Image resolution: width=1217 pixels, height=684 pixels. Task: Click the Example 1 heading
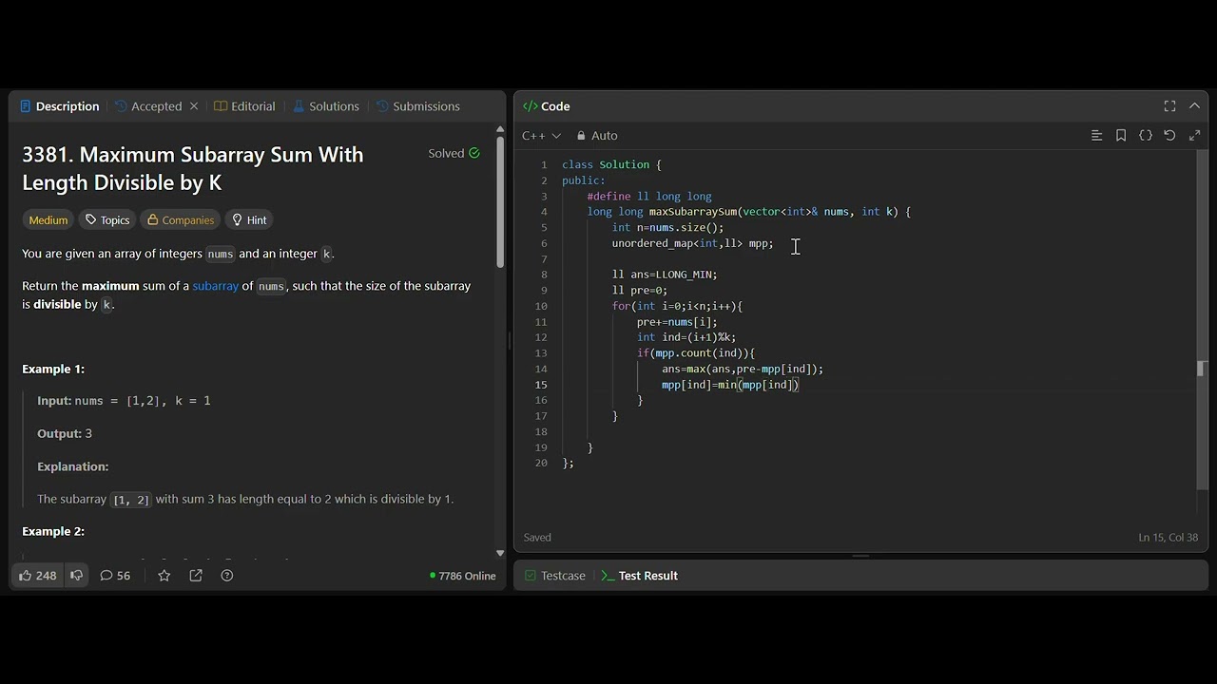coord(53,369)
